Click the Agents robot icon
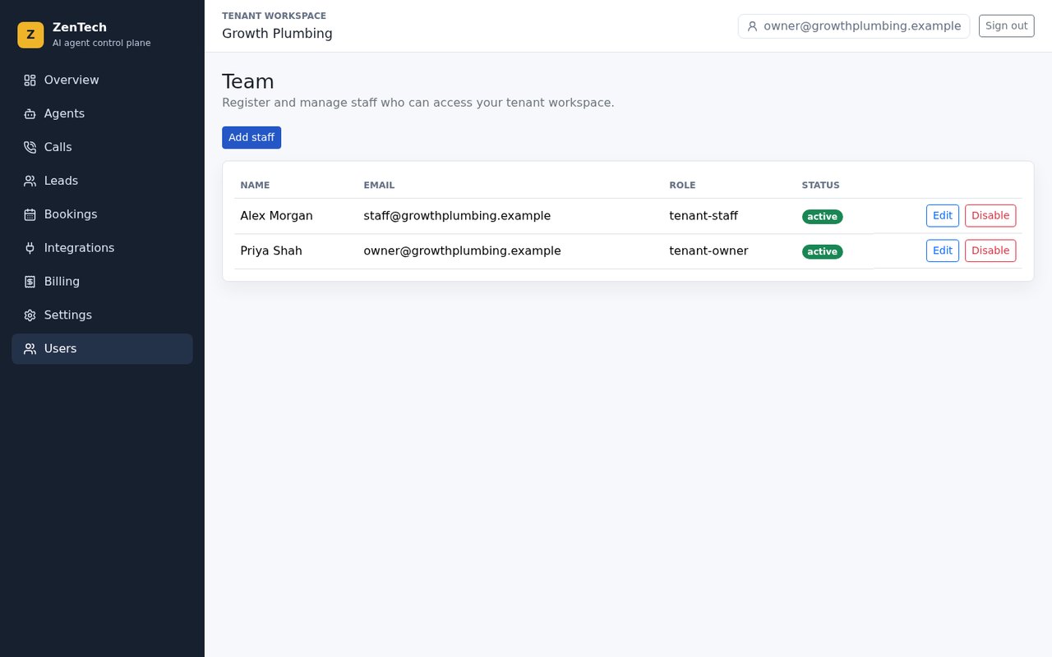This screenshot has height=657, width=1052. (x=30, y=114)
